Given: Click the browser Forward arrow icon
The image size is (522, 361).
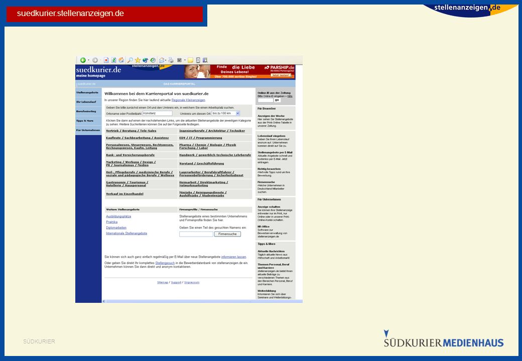Looking at the screenshot, I should (x=95, y=60).
